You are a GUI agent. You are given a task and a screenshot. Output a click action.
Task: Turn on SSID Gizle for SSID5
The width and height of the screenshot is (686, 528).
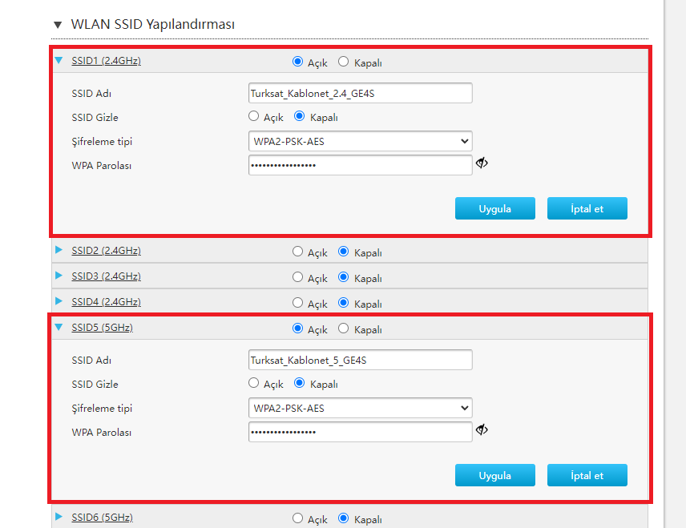click(254, 383)
